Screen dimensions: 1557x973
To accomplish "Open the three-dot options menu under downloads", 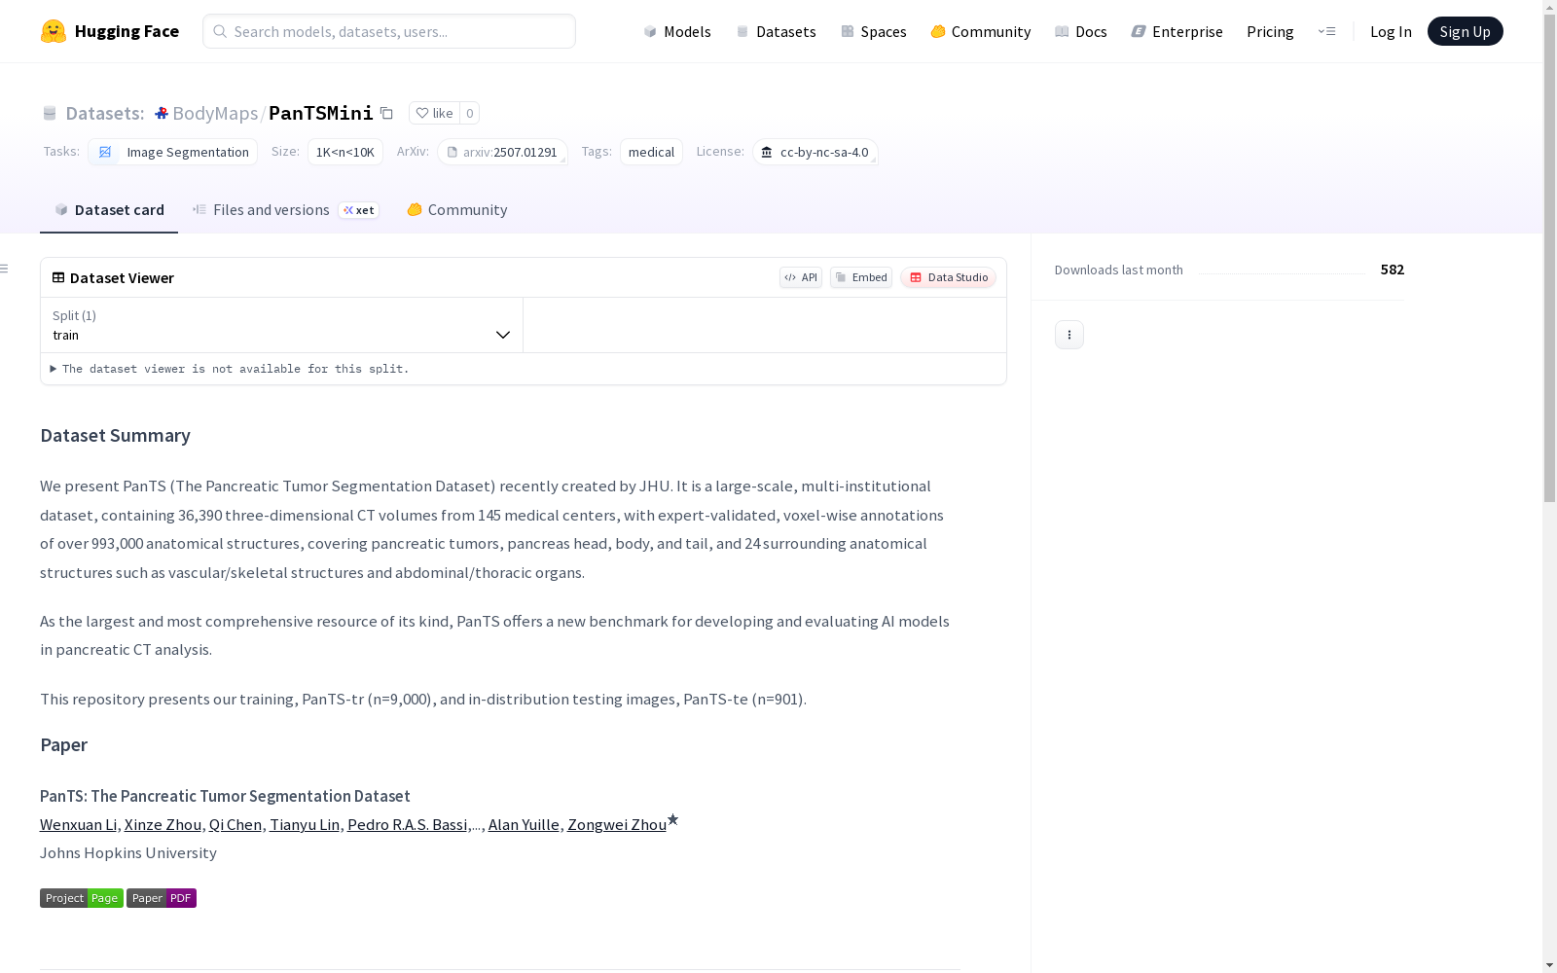I will pyautogui.click(x=1069, y=335).
